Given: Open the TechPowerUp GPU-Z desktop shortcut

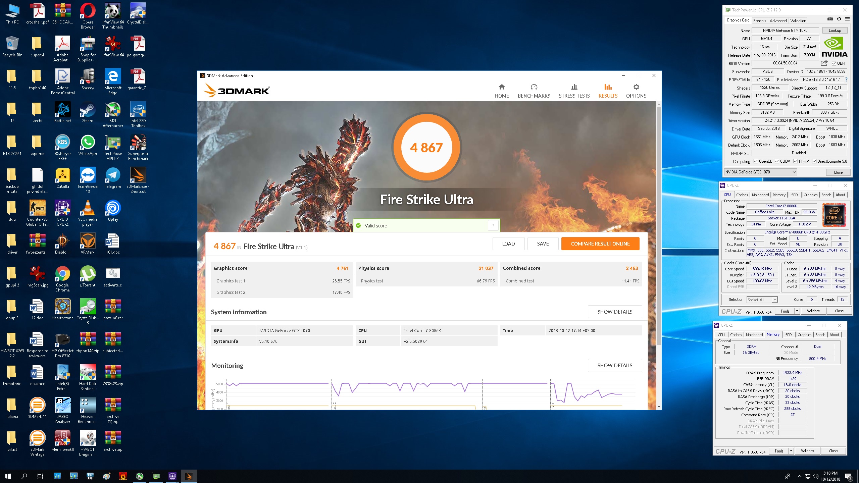Looking at the screenshot, I should (113, 148).
